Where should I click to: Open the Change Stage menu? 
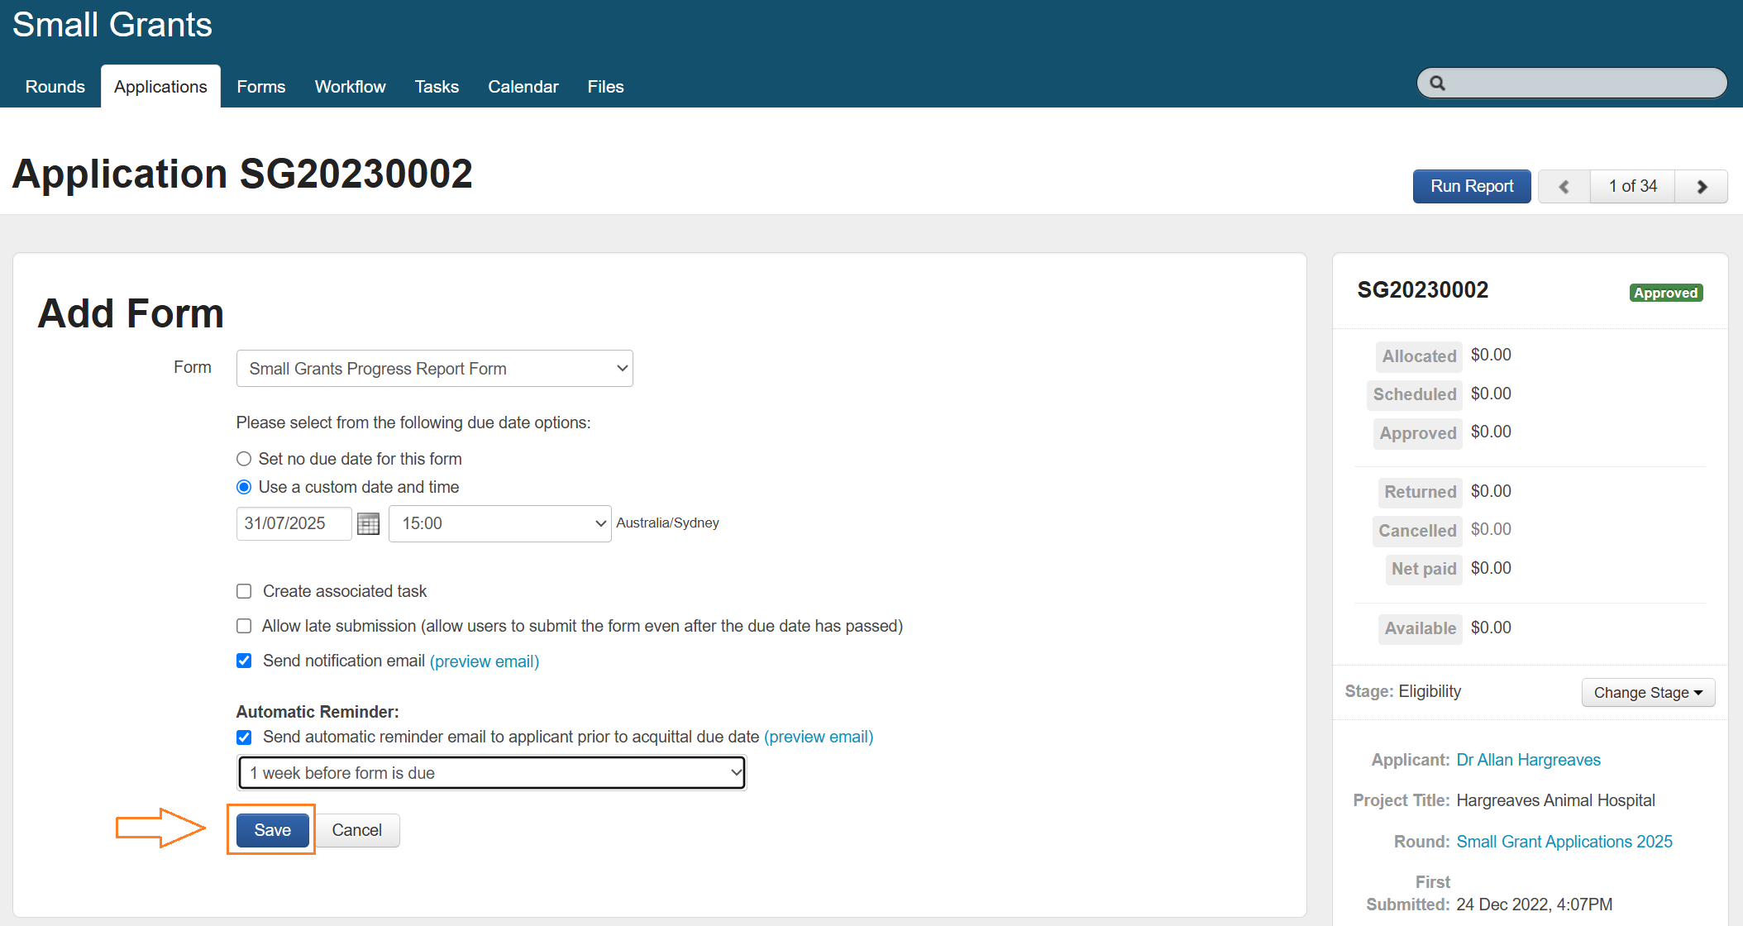pos(1648,693)
